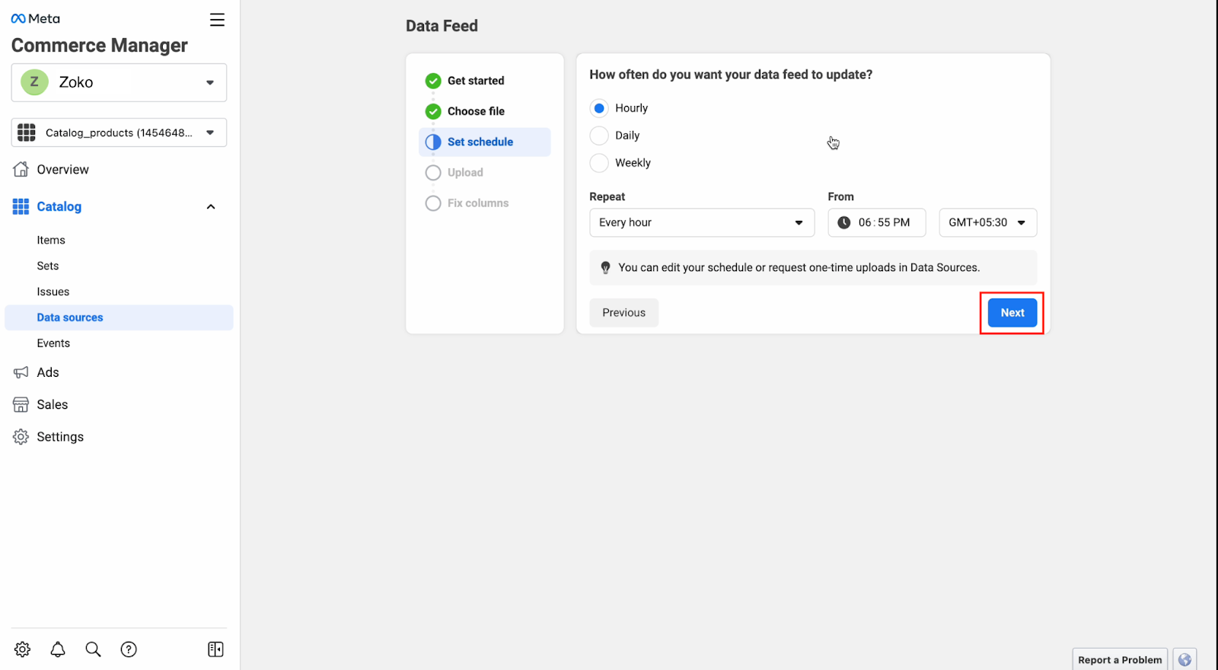1218x670 pixels.
Task: Click the Ads megaphone icon
Action: coord(21,372)
